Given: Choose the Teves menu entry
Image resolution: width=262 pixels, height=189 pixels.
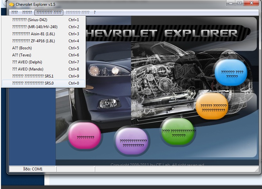Looking at the screenshot, I should click(43, 55).
